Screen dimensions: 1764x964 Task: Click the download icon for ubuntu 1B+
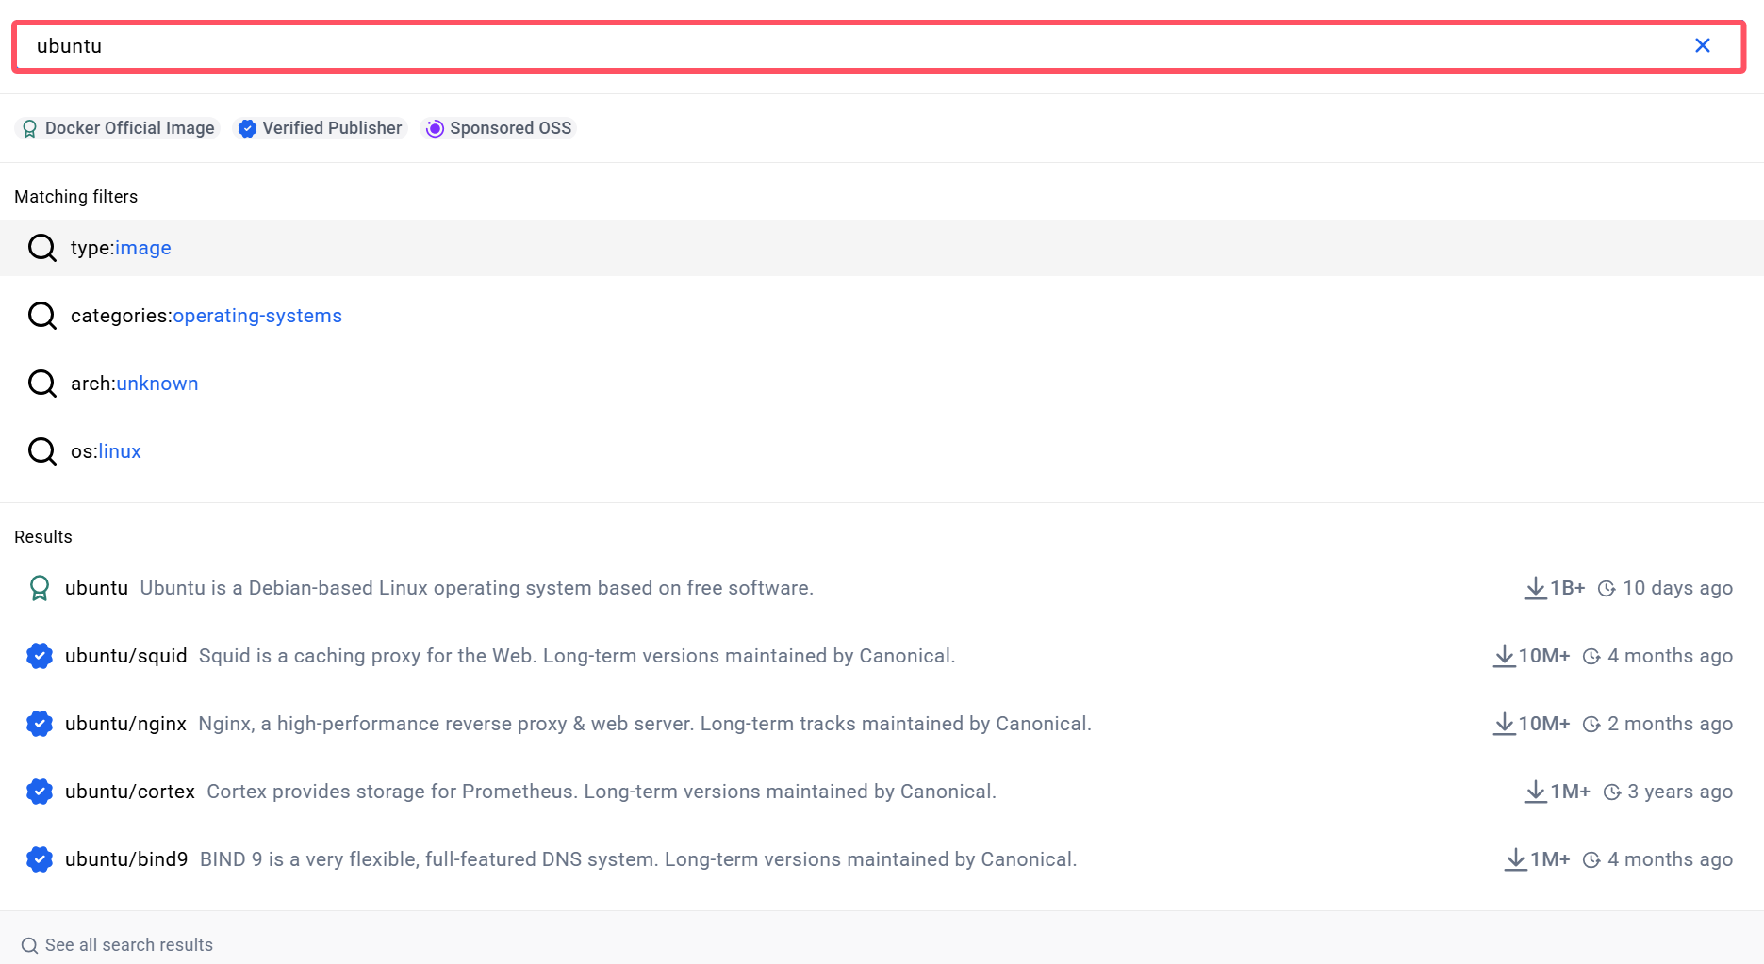(1535, 588)
